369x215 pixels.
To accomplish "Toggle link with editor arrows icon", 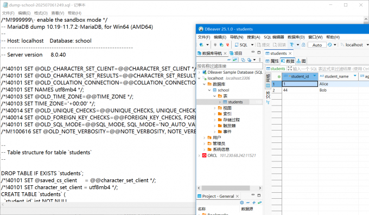I will 234,60.
